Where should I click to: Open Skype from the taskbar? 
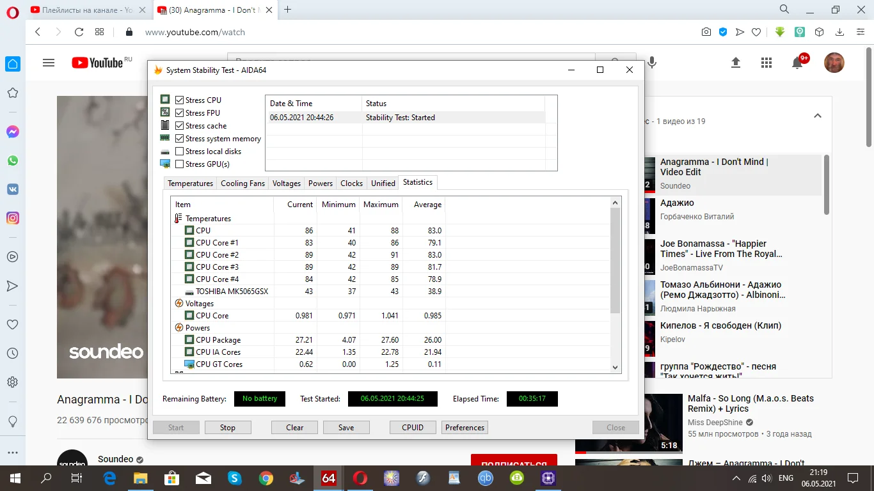[x=235, y=478]
